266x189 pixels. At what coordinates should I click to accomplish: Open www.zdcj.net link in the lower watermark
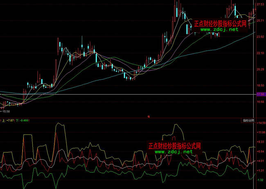click(x=174, y=151)
